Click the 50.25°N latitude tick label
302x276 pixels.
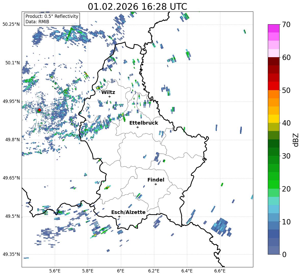[11, 25]
